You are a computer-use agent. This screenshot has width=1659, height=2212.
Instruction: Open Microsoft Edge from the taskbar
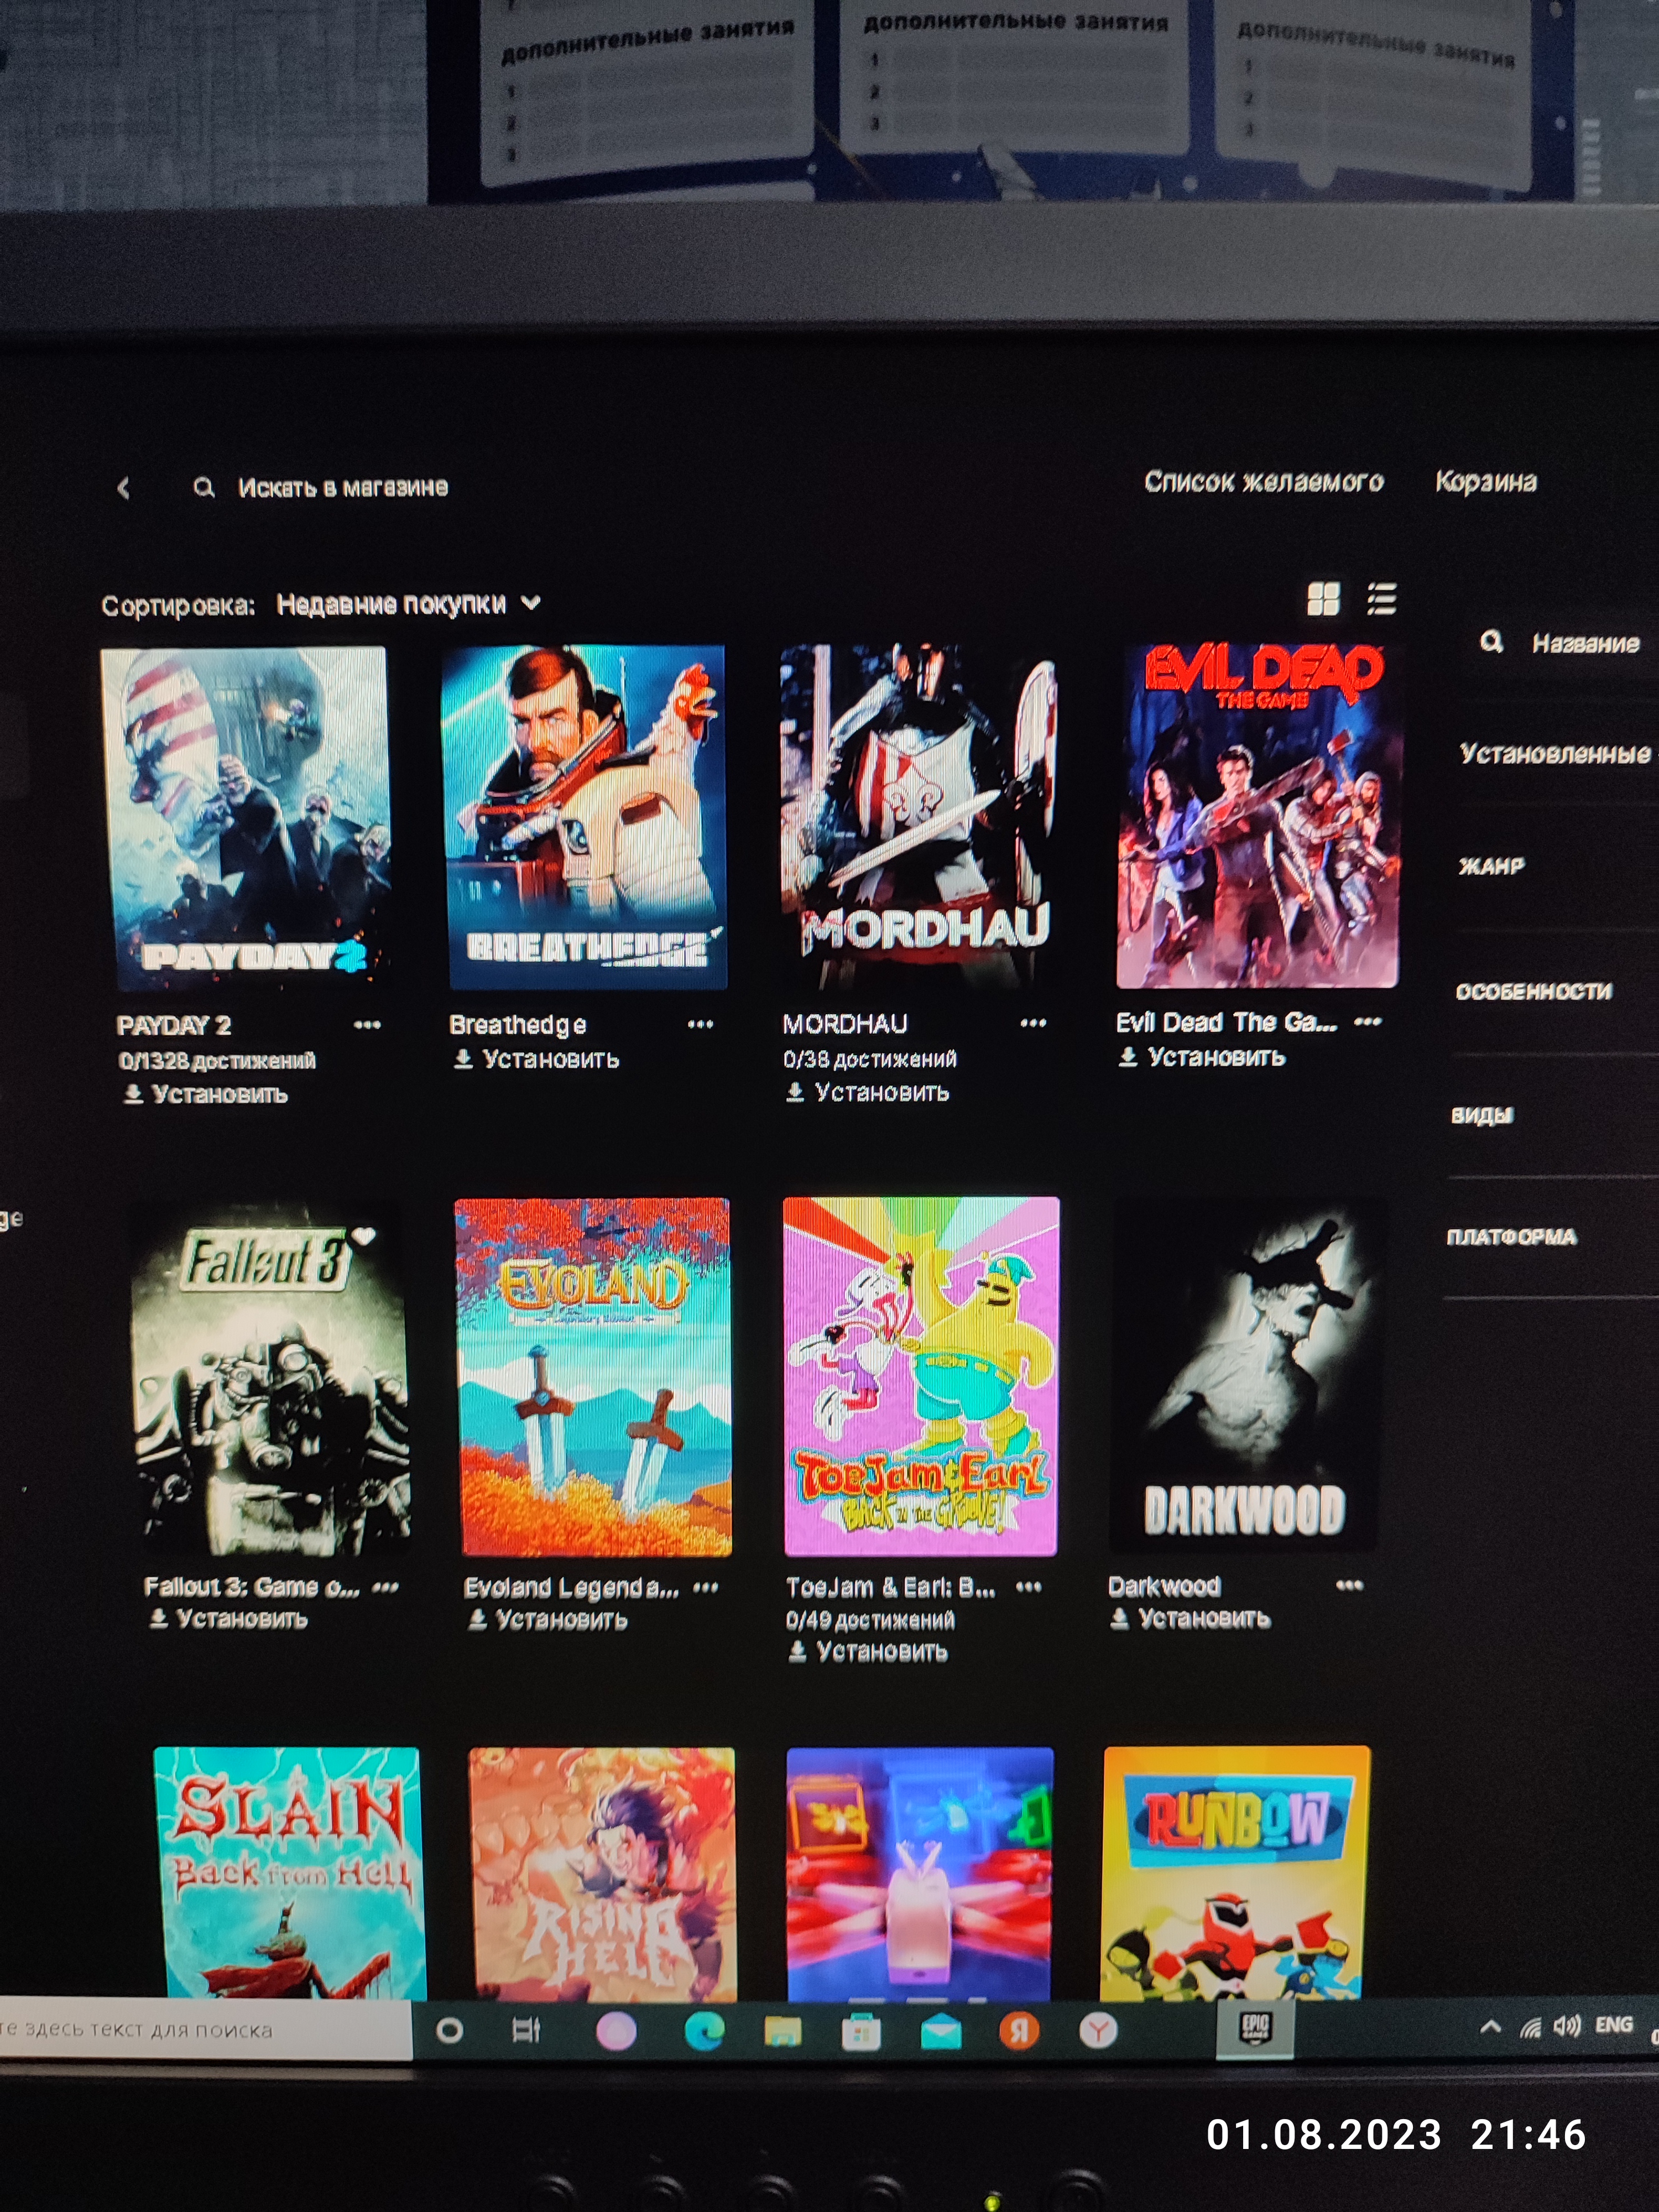tap(704, 2030)
